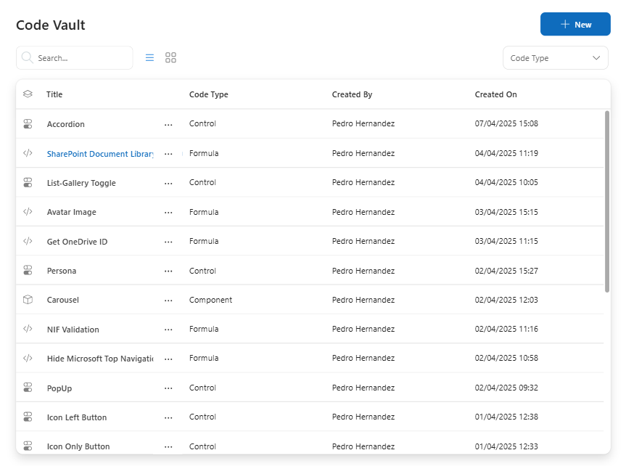Open the Code Type filter dropdown
This screenshot has height=466, width=626.
point(555,58)
